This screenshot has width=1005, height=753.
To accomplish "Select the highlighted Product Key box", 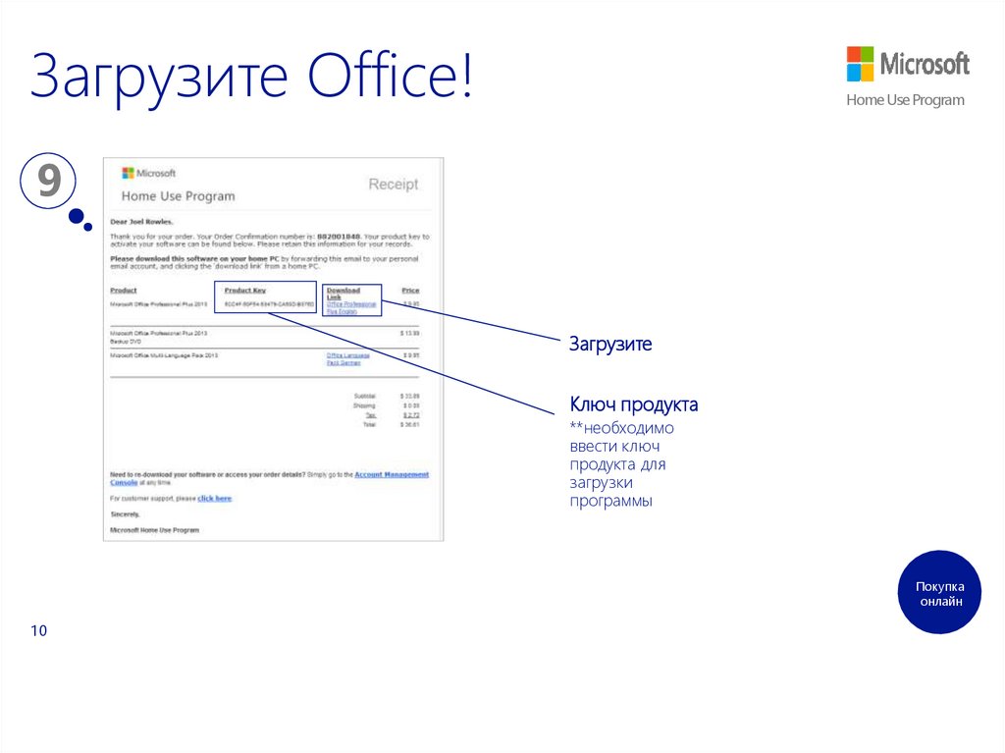I will (x=265, y=296).
